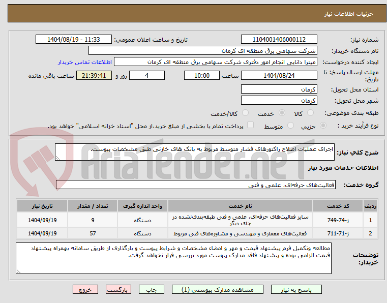387x303 pixels.
Task: Click service code ز-74-749 cell
Action: [338, 220]
